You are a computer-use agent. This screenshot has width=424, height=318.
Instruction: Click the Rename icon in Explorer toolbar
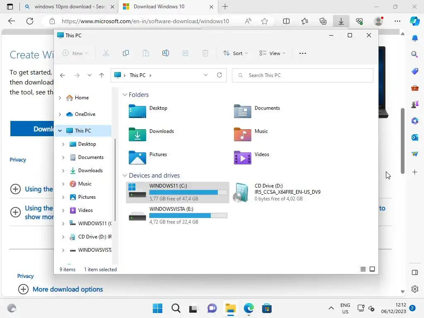166,53
